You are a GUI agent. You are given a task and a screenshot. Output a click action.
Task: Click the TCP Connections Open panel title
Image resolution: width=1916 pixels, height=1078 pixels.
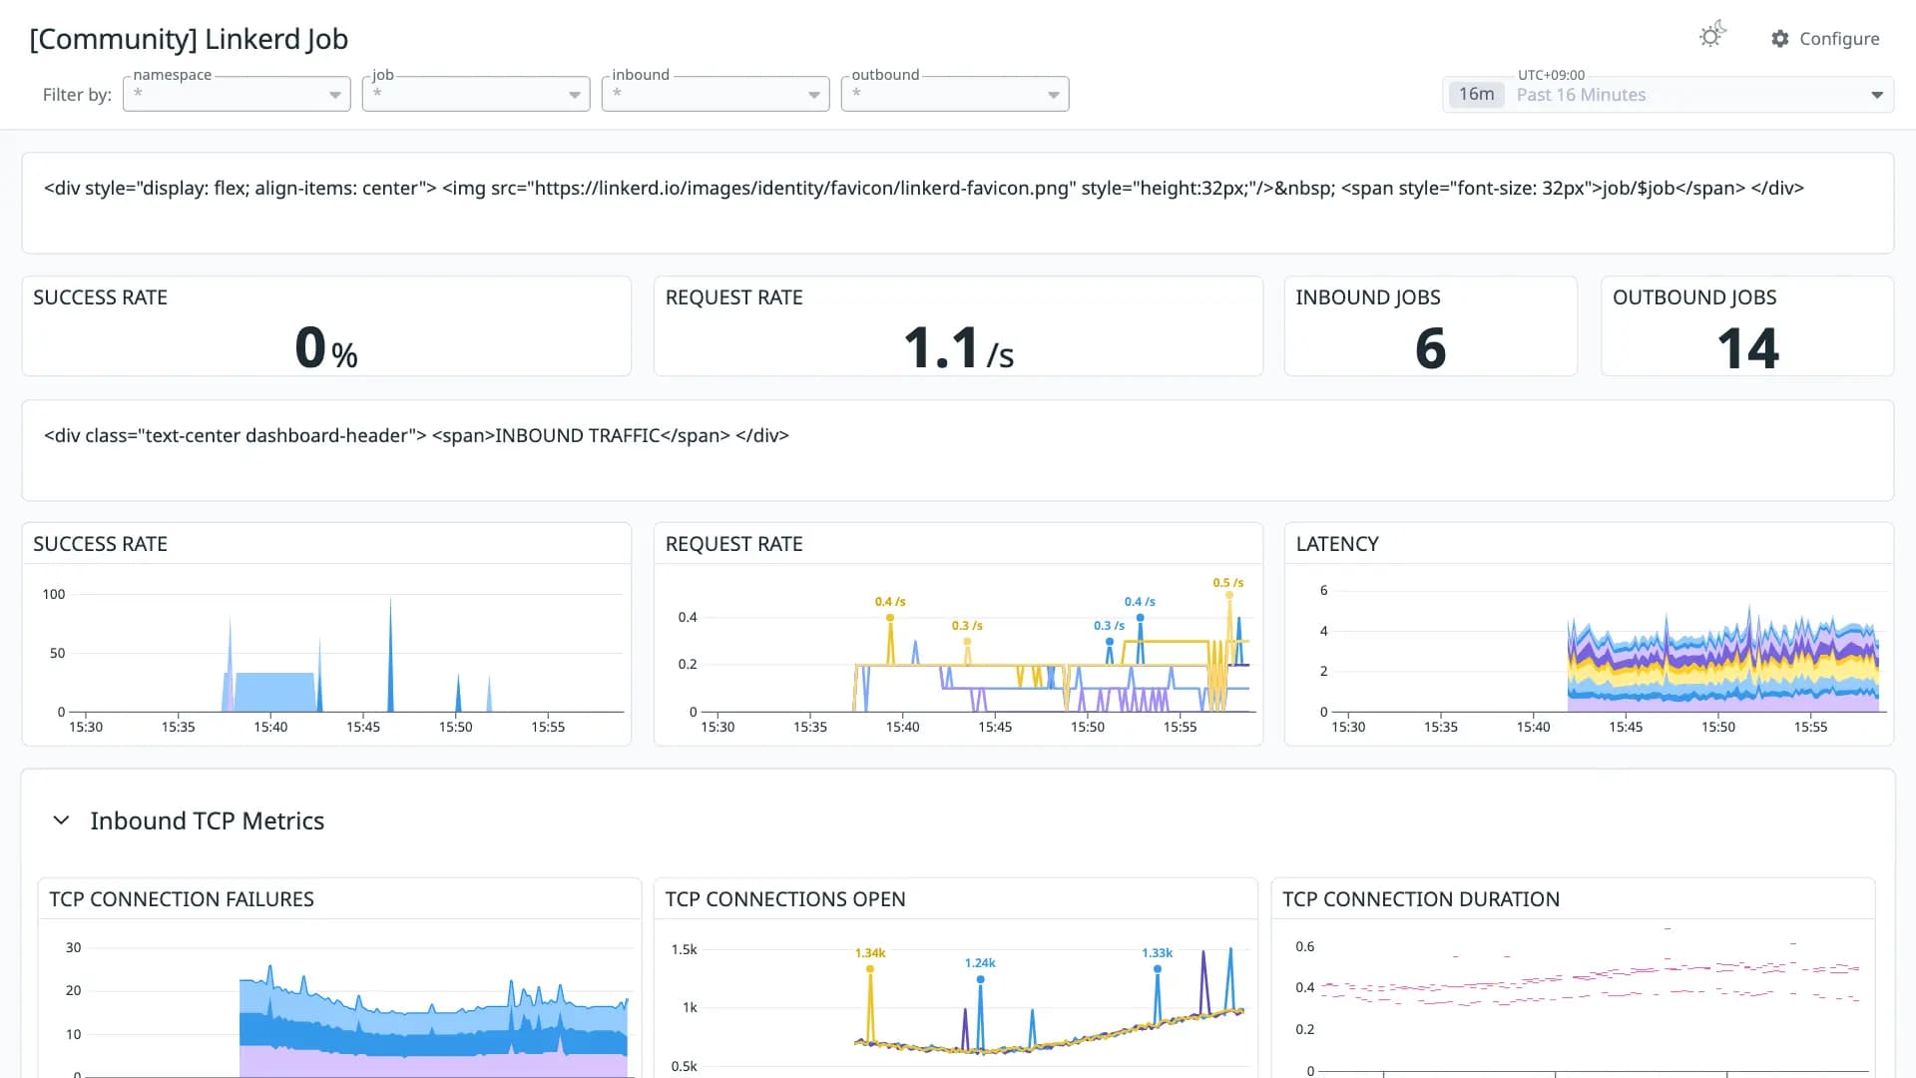[x=785, y=899]
